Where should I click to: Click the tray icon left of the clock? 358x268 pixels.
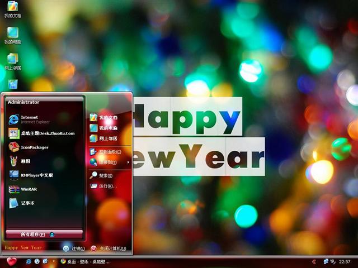pyautogui.click(x=333, y=262)
